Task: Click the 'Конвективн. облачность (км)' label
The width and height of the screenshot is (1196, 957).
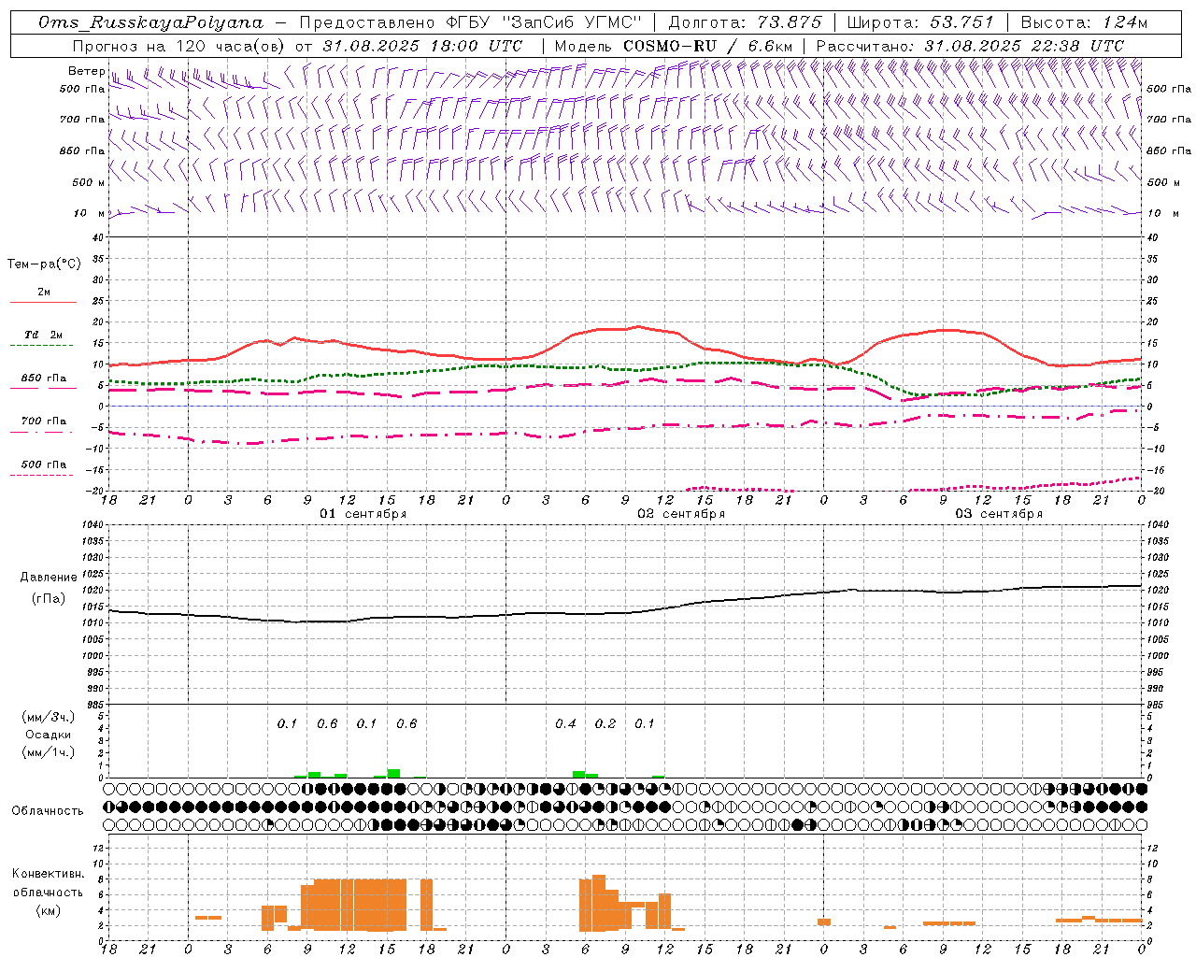Action: (x=48, y=892)
